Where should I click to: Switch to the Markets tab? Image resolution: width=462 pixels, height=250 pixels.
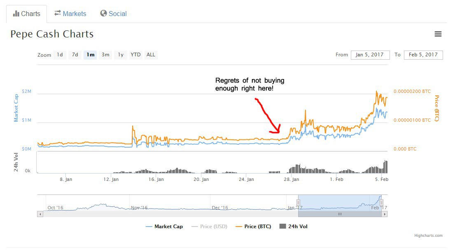pyautogui.click(x=70, y=14)
